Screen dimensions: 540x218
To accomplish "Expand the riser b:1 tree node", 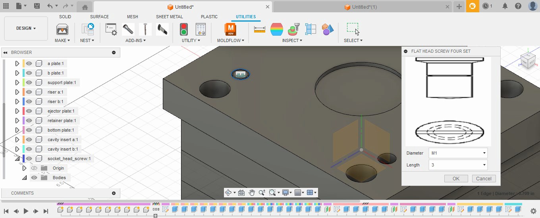I will [17, 101].
